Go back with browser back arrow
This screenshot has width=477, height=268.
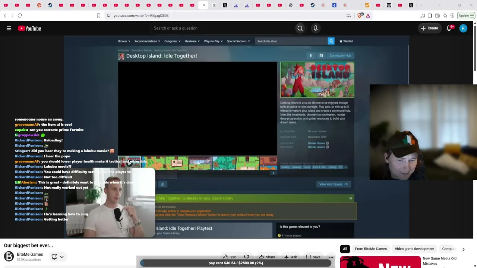[5, 16]
